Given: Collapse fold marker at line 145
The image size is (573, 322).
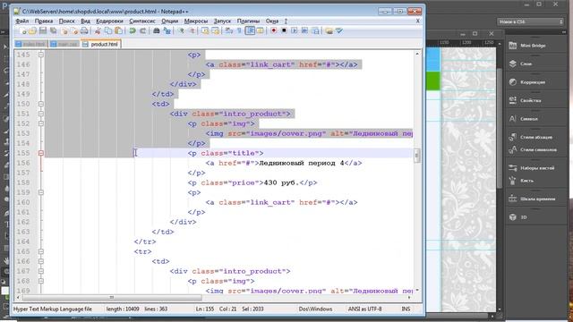Looking at the screenshot, I should 41,55.
